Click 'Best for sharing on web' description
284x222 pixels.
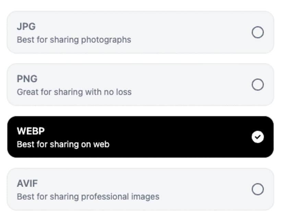click(x=63, y=144)
